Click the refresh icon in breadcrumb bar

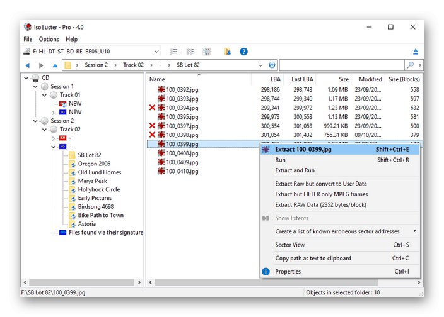click(x=272, y=65)
